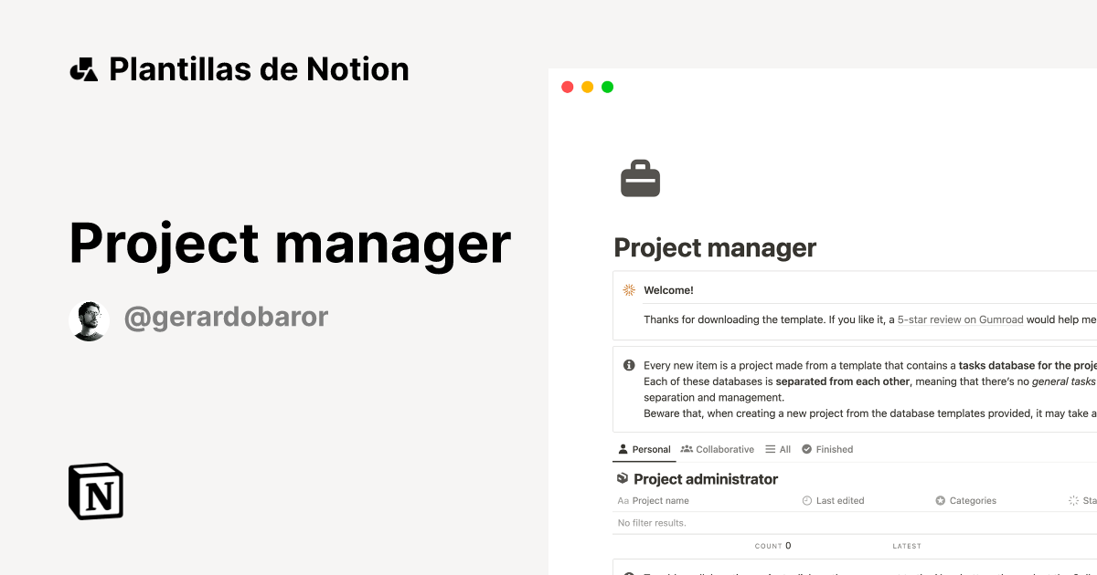Click the briefcase page icon above Project manager
Screen dimensions: 1097x575
point(640,178)
